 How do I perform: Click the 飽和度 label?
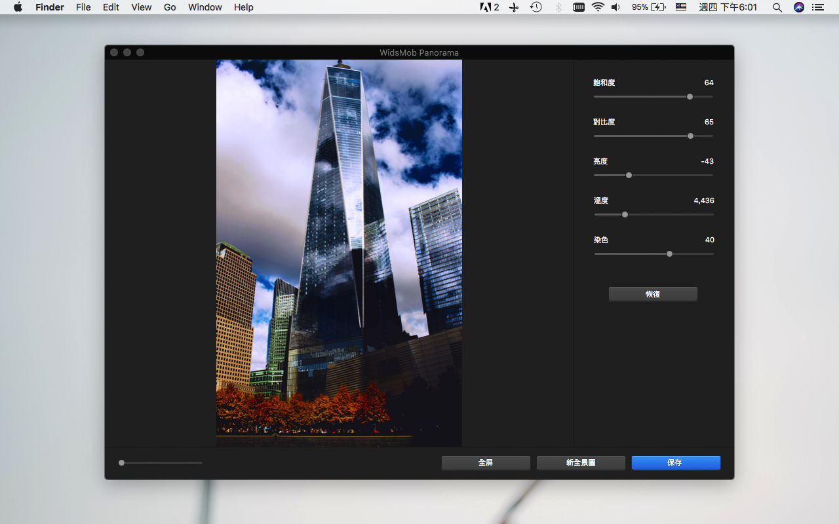(x=604, y=83)
